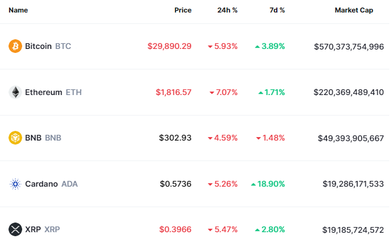
Task: Click the Bitcoin coin logo icon
Action: [x=15, y=46]
